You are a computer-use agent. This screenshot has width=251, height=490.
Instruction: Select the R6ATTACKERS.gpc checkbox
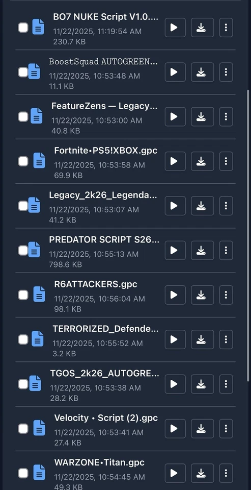point(23,295)
